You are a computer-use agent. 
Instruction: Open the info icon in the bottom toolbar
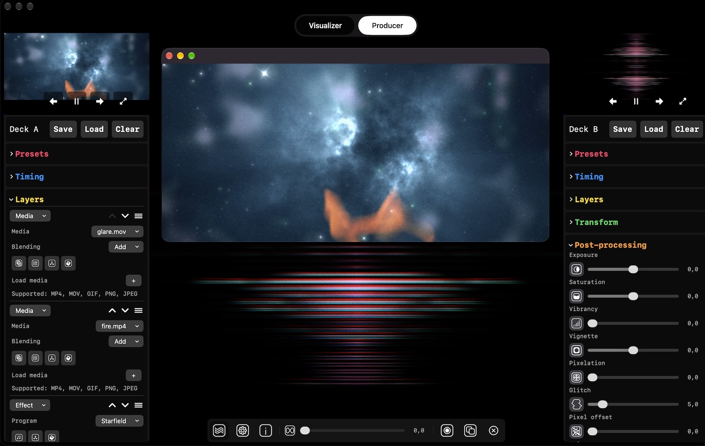coord(265,430)
